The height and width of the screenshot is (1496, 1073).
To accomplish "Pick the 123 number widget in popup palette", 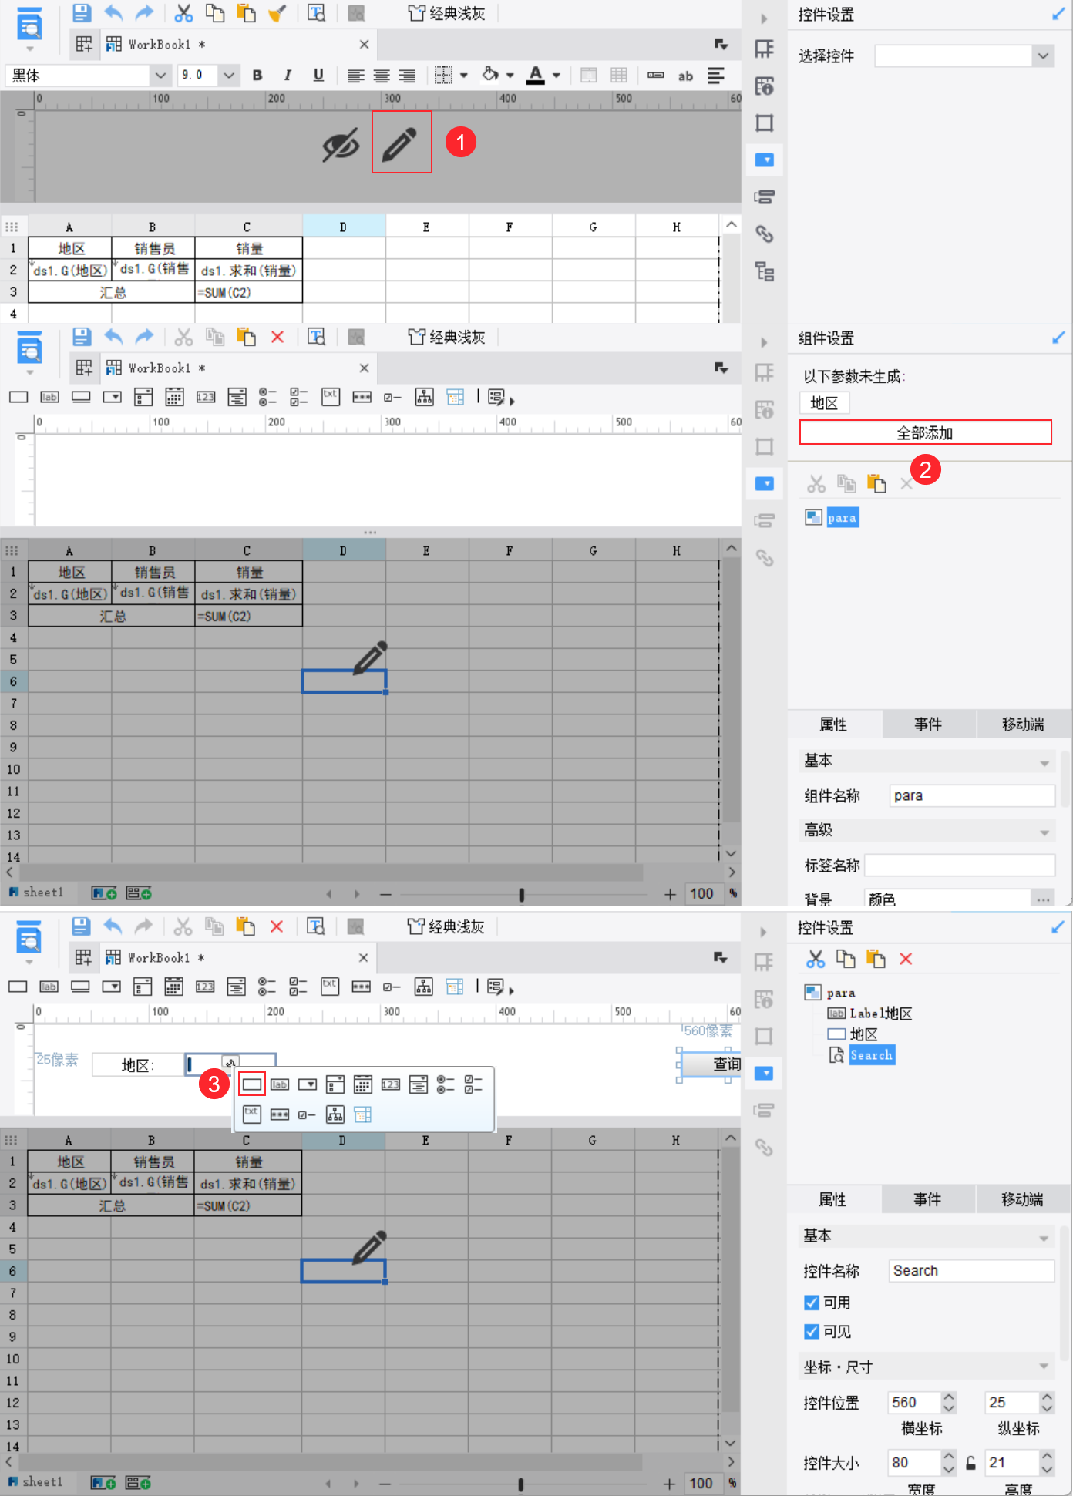I will 391,1084.
